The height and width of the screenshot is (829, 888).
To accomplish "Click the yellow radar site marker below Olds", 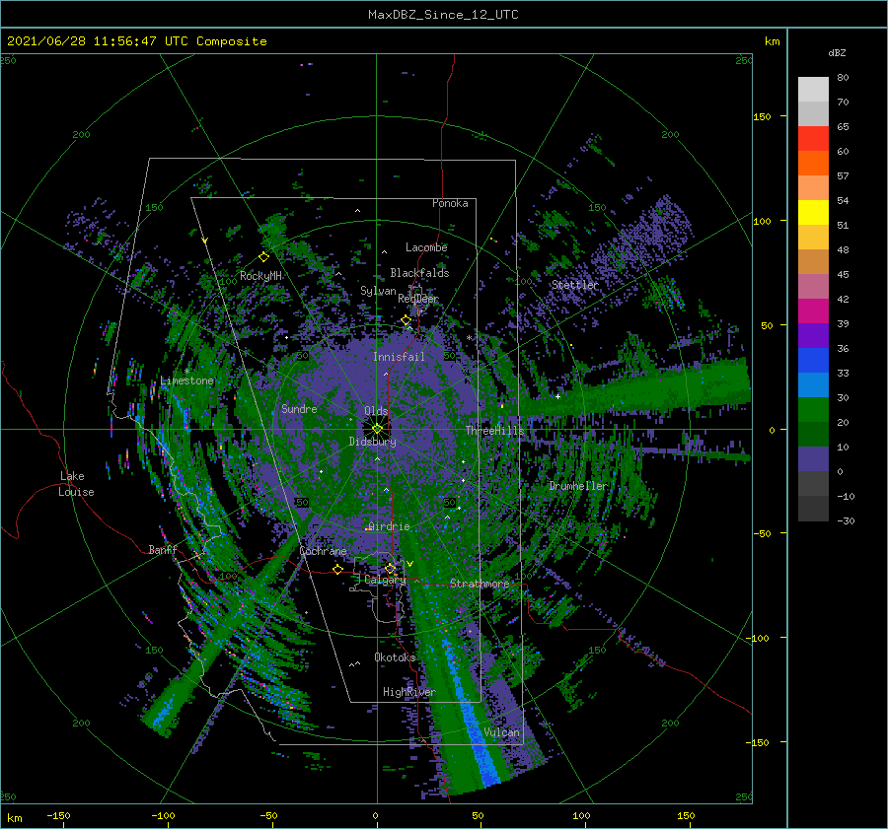I will pos(377,429).
